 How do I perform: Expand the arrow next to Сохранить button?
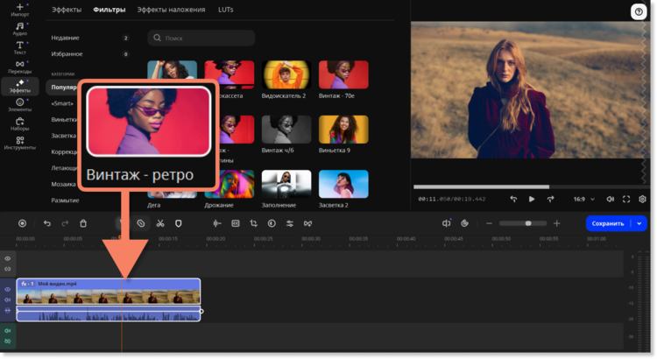(639, 223)
